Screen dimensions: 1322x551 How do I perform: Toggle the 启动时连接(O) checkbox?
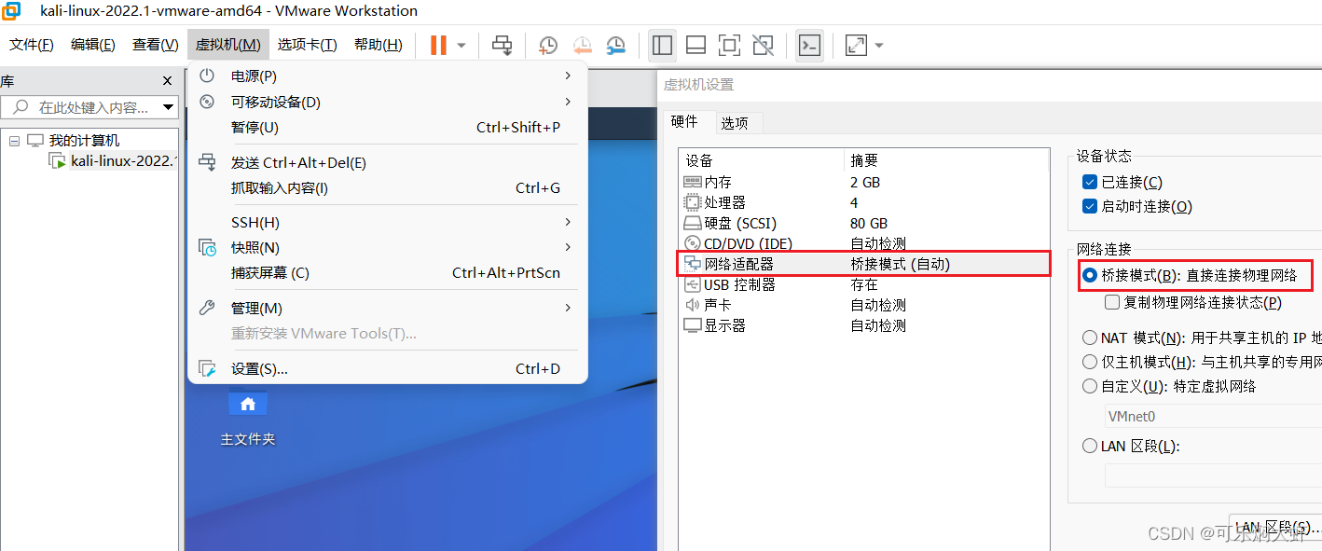(1090, 206)
